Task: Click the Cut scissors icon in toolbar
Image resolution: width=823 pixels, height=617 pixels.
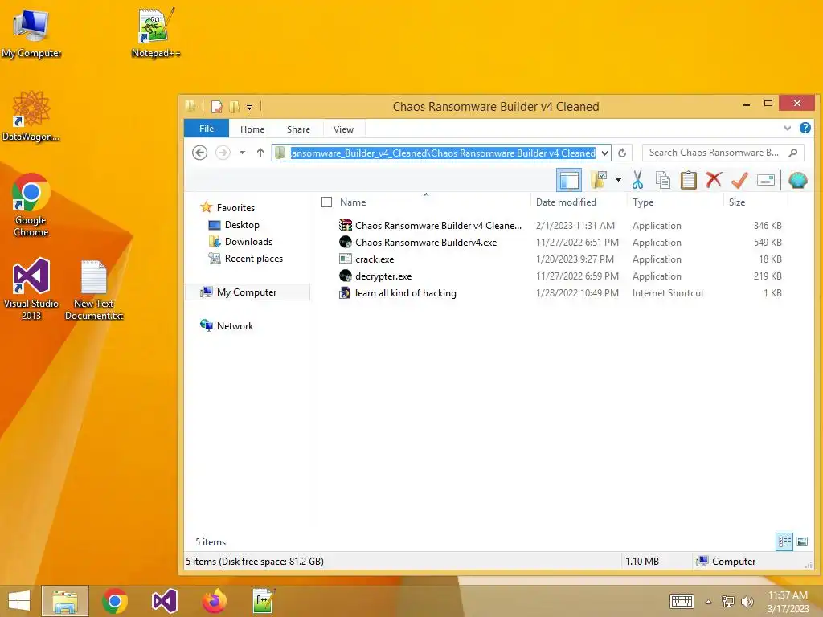Action: coord(637,180)
